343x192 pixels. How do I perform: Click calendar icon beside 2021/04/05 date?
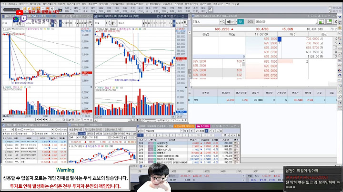click(121, 137)
